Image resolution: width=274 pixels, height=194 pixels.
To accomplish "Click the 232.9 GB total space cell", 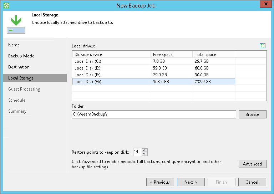I will click(x=214, y=82).
